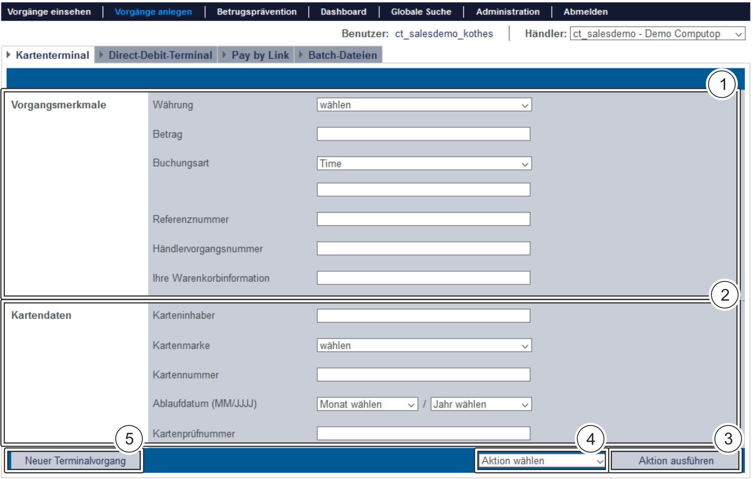Viewport: 753px width, 479px height.
Task: Click the Kartenprüfnummer input field
Action: [x=423, y=433]
